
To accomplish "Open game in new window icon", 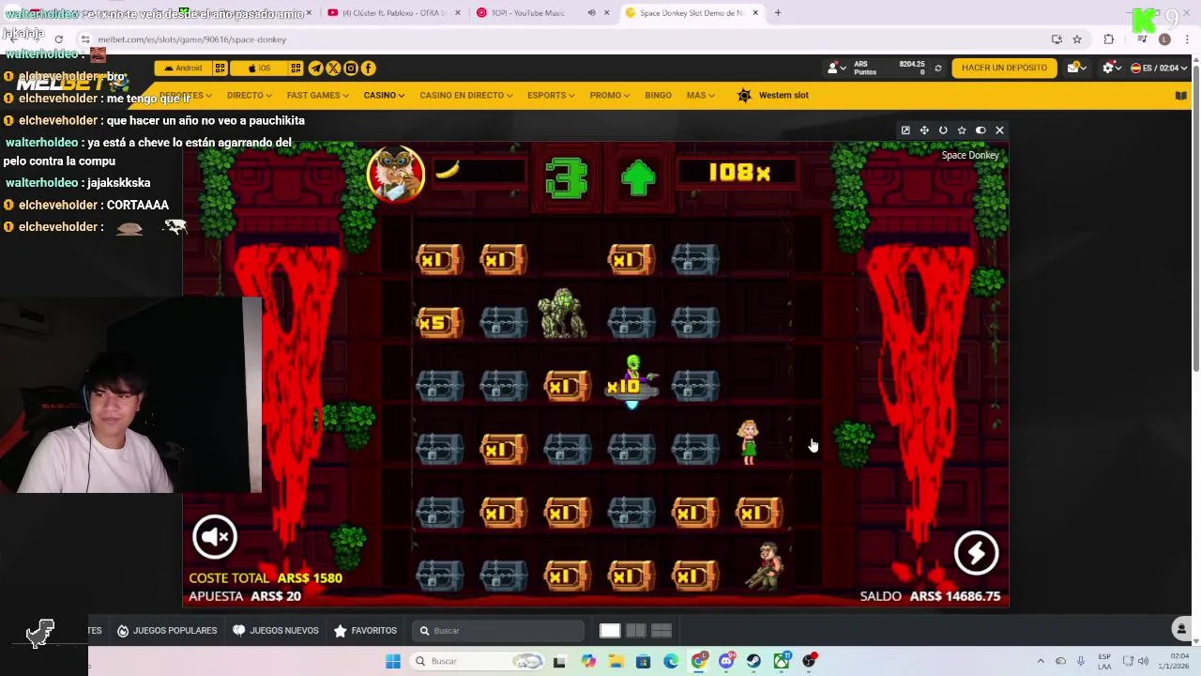I will 905,131.
